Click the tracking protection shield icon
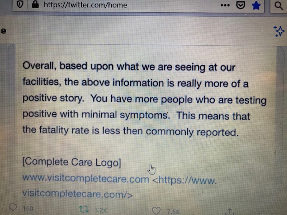This screenshot has width=287, height=215. click(20, 5)
